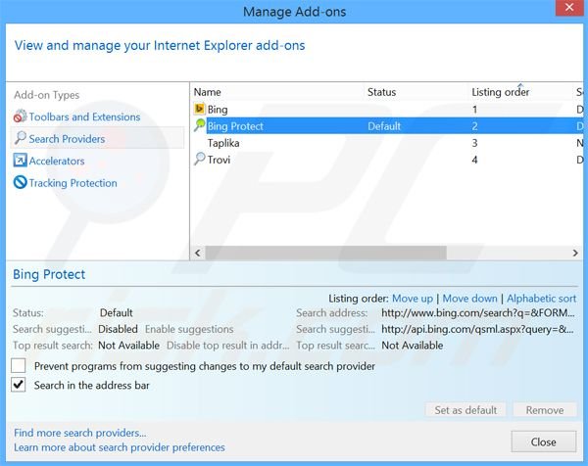Click the bing.com search address value
The image size is (588, 466).
478,313
